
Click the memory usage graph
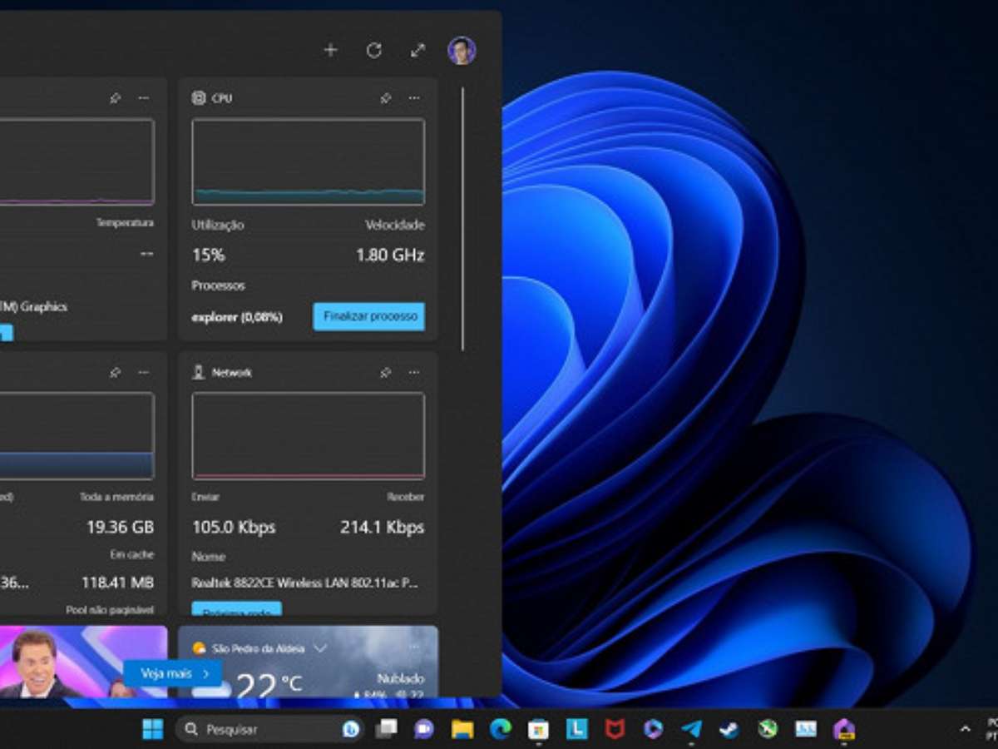coord(77,436)
